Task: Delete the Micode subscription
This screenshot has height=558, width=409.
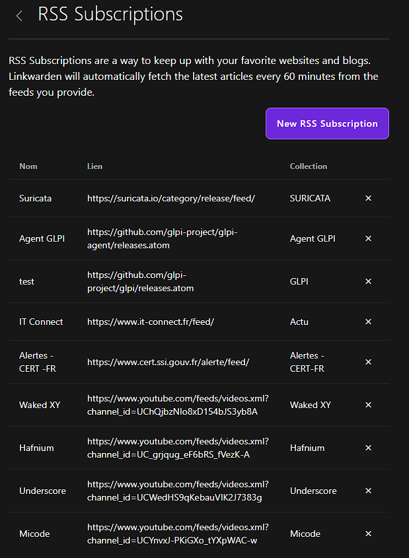Action: click(x=368, y=534)
